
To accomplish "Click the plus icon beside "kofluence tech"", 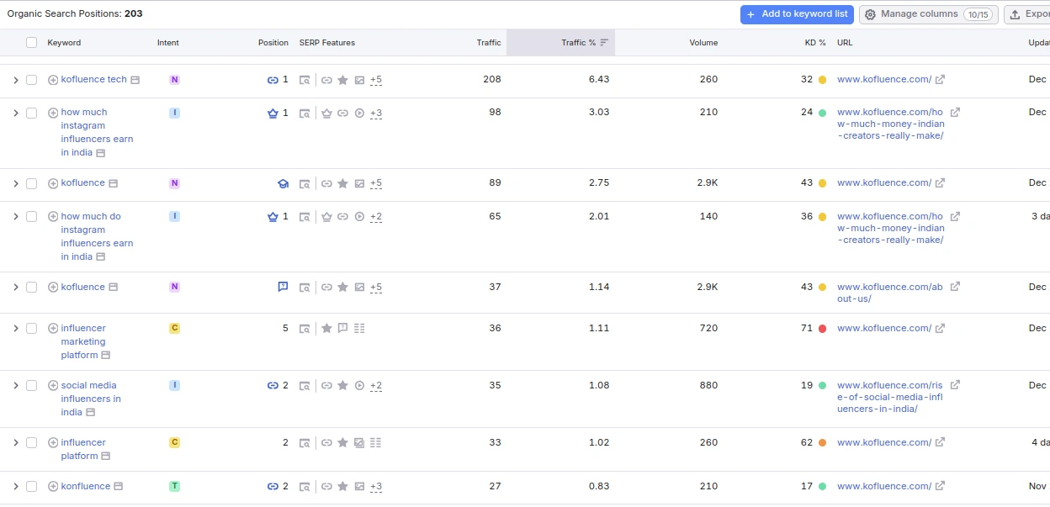I will [x=53, y=80].
